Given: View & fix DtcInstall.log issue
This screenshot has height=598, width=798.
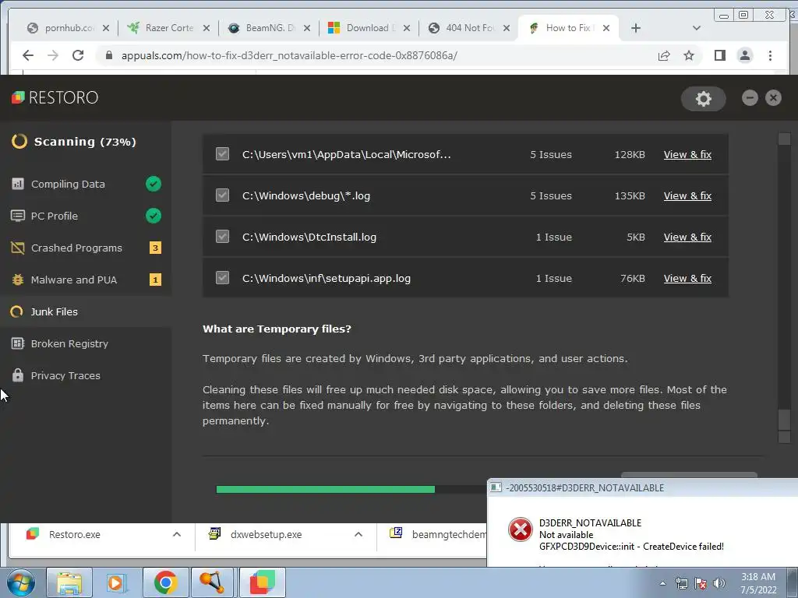Looking at the screenshot, I should coord(687,237).
